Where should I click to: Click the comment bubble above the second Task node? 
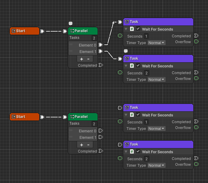tap(125, 51)
